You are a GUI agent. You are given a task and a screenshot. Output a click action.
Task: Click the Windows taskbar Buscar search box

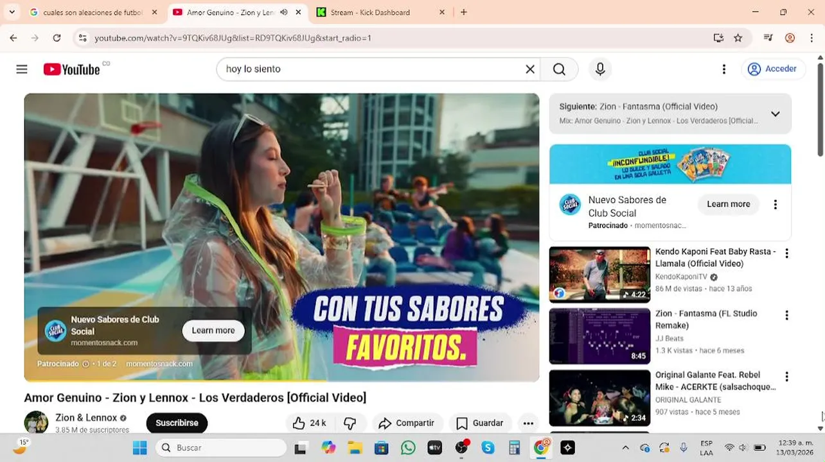tap(221, 447)
